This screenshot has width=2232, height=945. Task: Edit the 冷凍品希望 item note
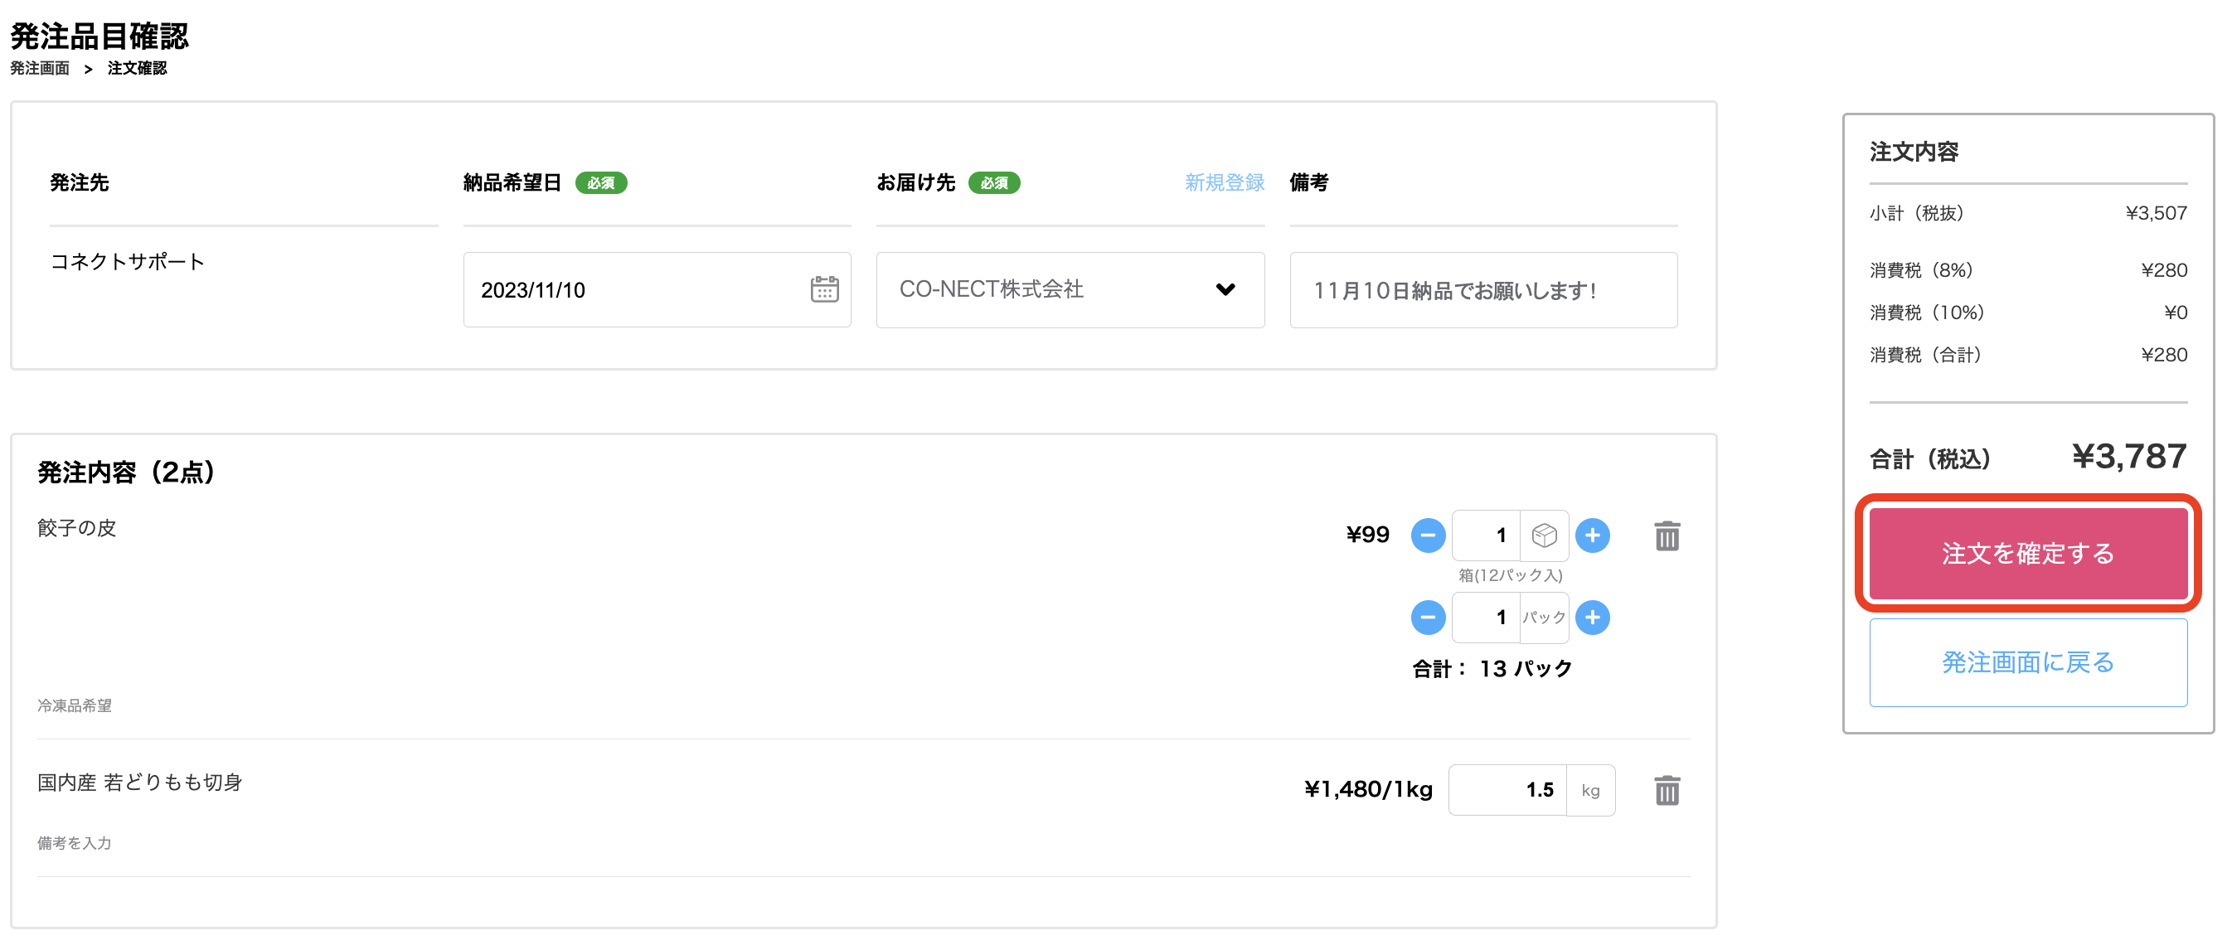tap(75, 706)
